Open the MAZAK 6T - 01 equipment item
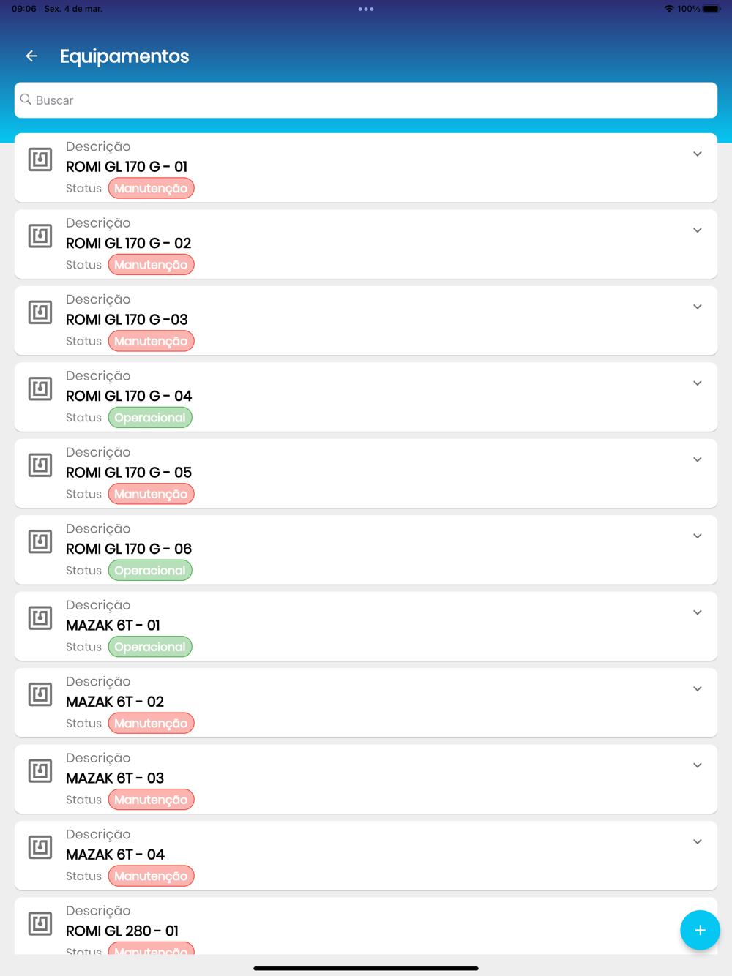The height and width of the screenshot is (976, 732). point(366,626)
